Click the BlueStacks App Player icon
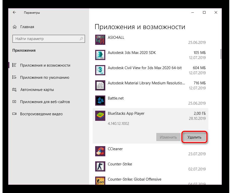Screen dimensions: 230x193 coord(100,116)
